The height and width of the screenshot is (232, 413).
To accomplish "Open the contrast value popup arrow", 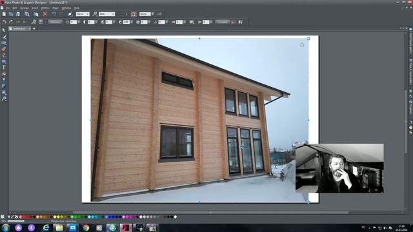I will coord(96,22).
